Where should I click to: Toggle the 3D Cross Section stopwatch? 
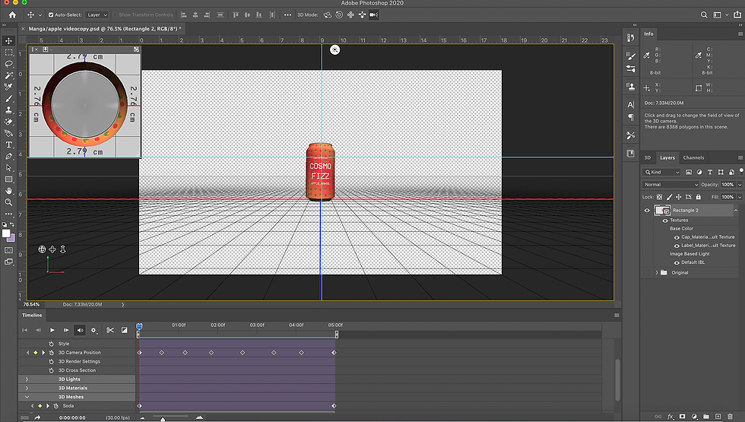(x=52, y=370)
